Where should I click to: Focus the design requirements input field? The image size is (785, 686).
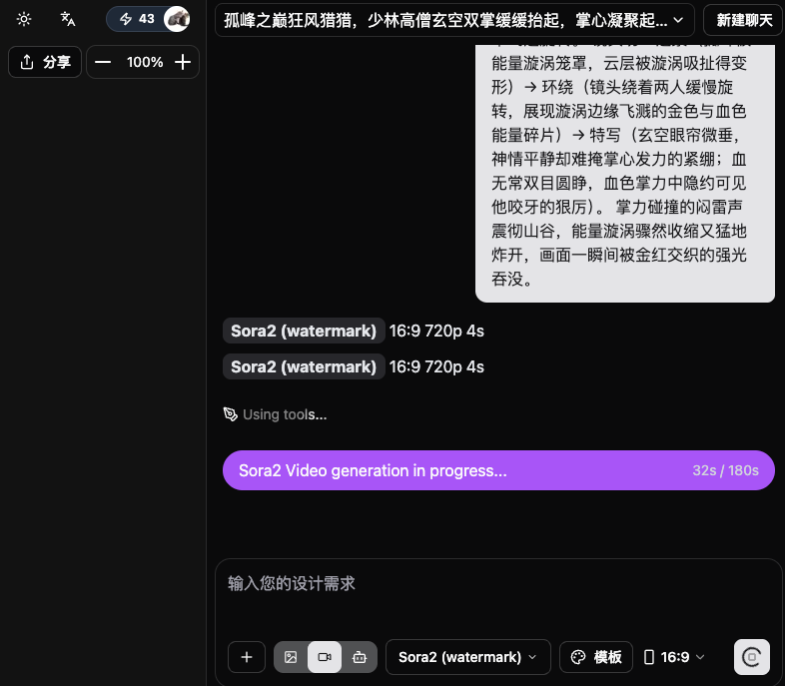tap(497, 583)
